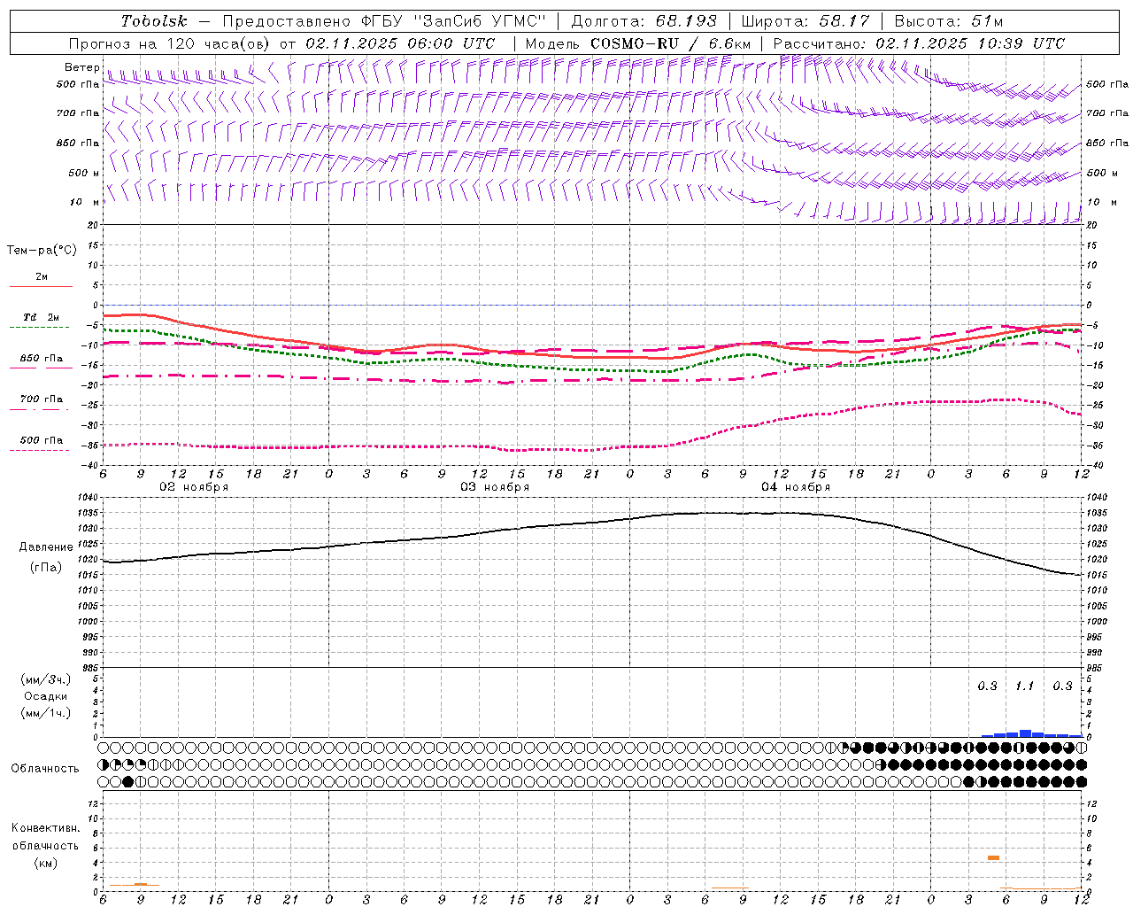The height and width of the screenshot is (907, 1133).
Task: Click the Рассчитано: 02.11.2025 10:39 UTC text
Action: coord(919,43)
